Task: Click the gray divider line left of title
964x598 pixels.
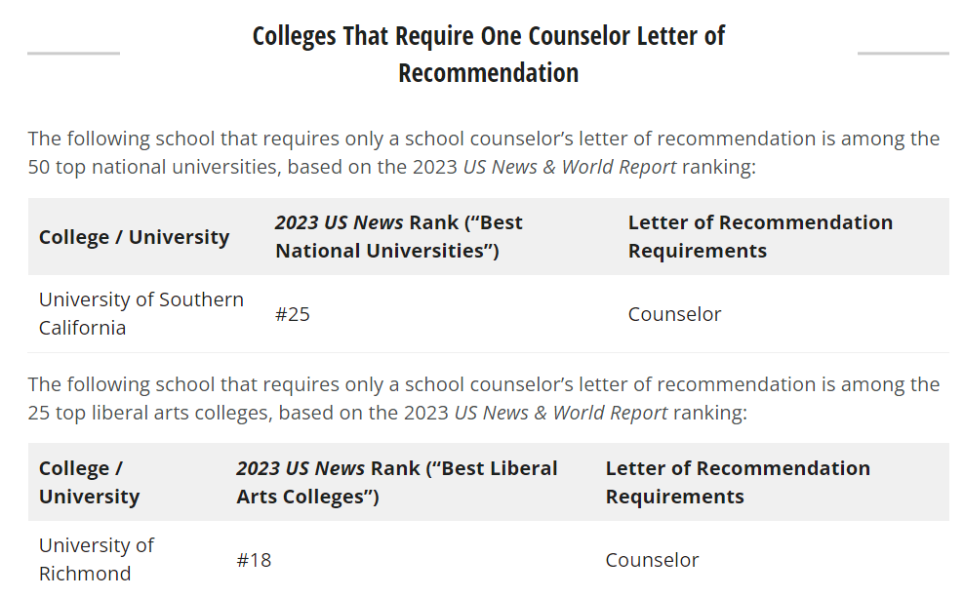Action: tap(74, 54)
